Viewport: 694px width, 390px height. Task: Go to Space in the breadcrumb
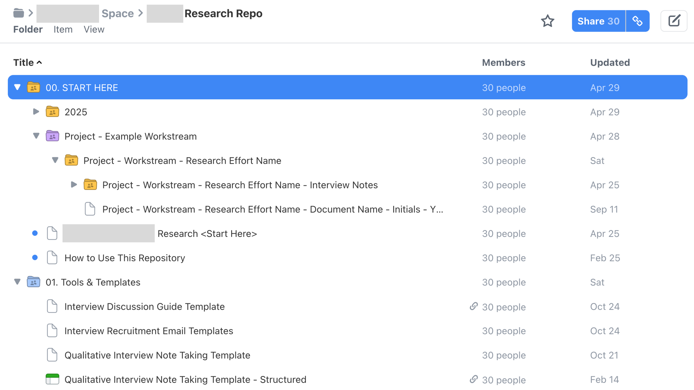click(x=117, y=13)
